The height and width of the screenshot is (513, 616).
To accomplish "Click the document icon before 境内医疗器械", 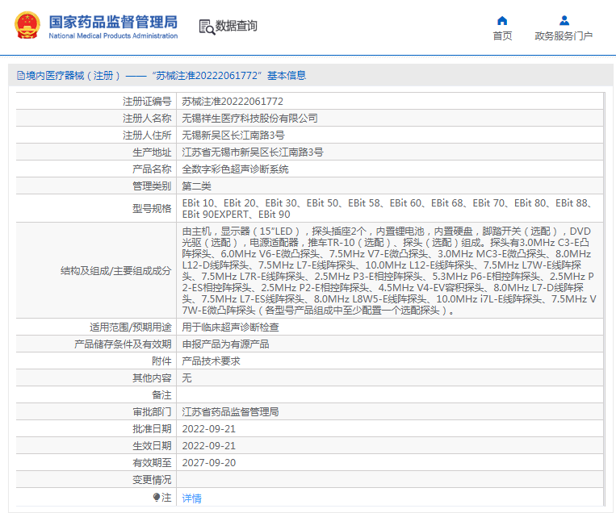I will click(x=21, y=75).
